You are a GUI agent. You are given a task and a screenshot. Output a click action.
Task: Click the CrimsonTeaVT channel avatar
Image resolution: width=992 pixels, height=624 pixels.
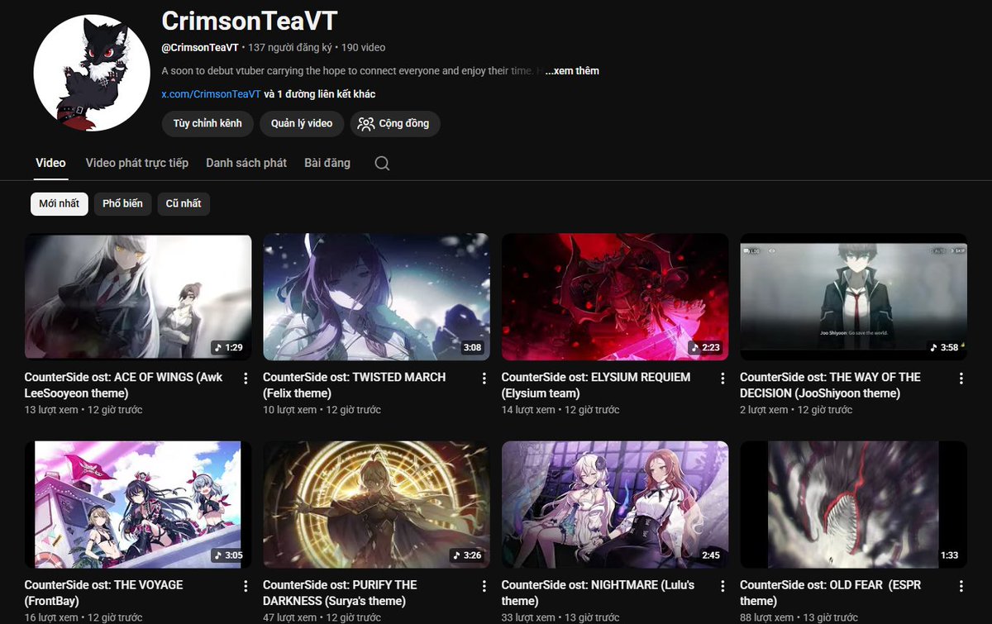91,73
